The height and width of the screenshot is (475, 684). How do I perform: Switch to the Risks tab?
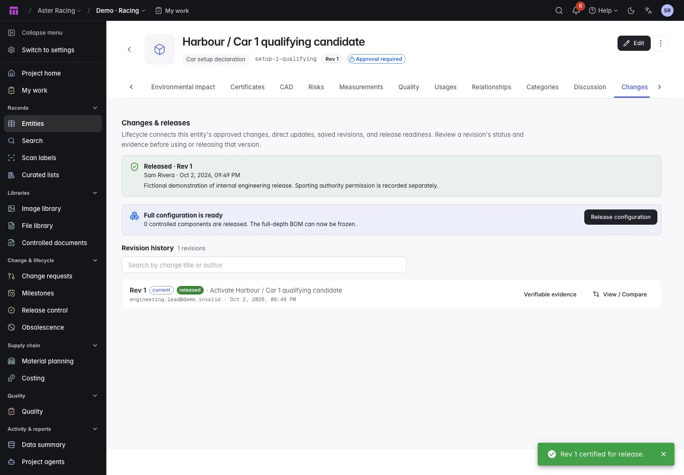coord(316,87)
